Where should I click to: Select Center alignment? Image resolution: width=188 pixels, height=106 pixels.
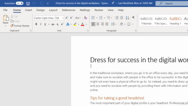pyautogui.click(x=98, y=24)
